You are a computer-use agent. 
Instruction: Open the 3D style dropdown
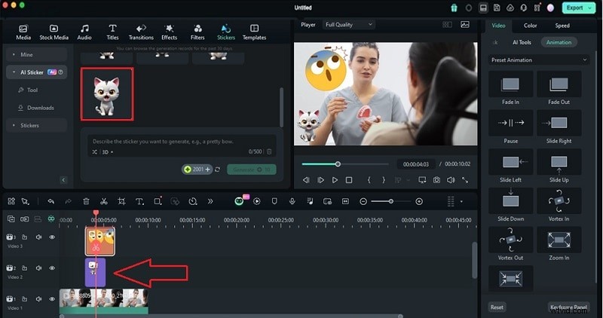click(107, 152)
